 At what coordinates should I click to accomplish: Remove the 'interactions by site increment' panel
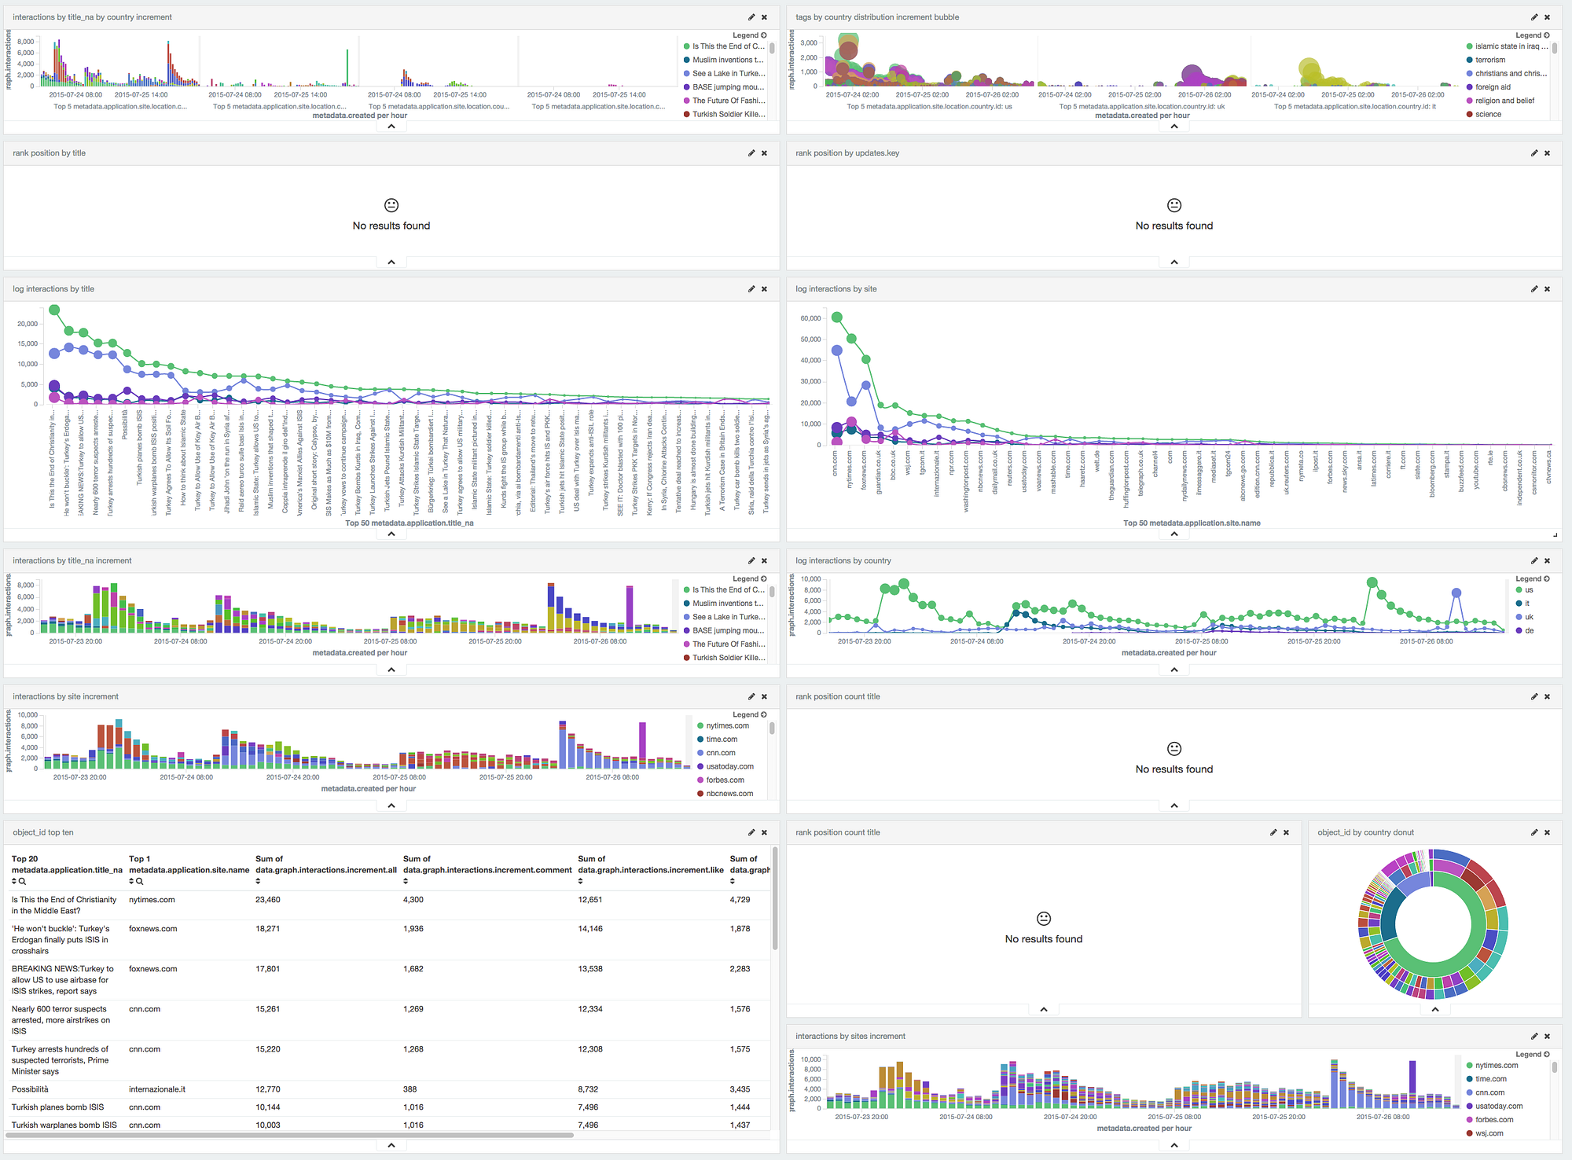pos(764,696)
